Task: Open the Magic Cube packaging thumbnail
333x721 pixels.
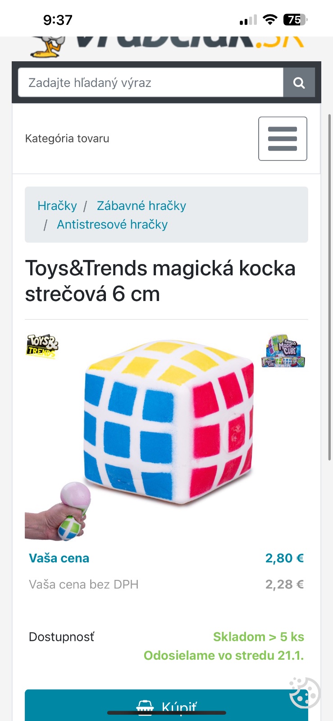Action: pyautogui.click(x=283, y=351)
